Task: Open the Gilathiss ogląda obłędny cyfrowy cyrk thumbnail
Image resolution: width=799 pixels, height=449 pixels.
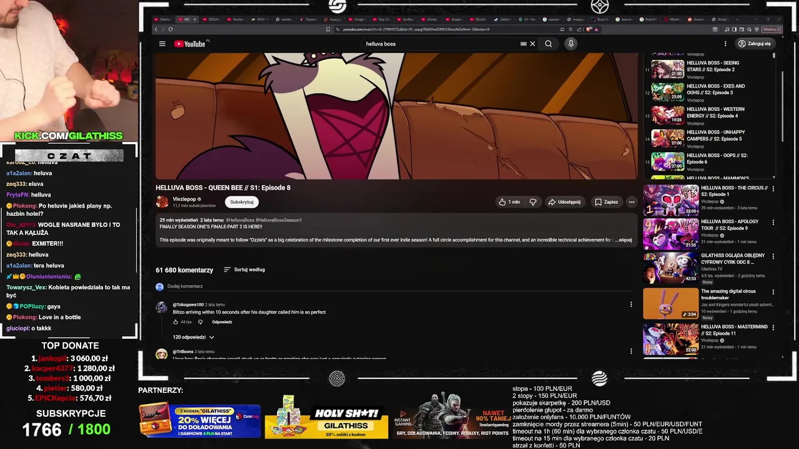Action: (671, 268)
